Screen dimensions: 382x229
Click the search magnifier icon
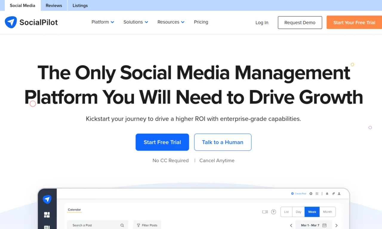122,225
